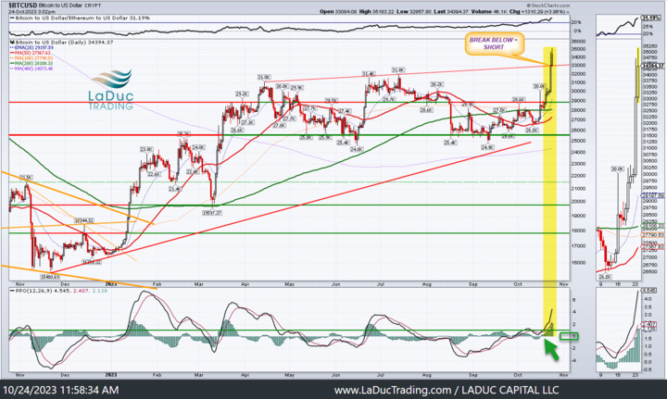Click the Bitcoin/Ethereum ratio 31.19% legend
667x399 pixels.
(x=80, y=19)
